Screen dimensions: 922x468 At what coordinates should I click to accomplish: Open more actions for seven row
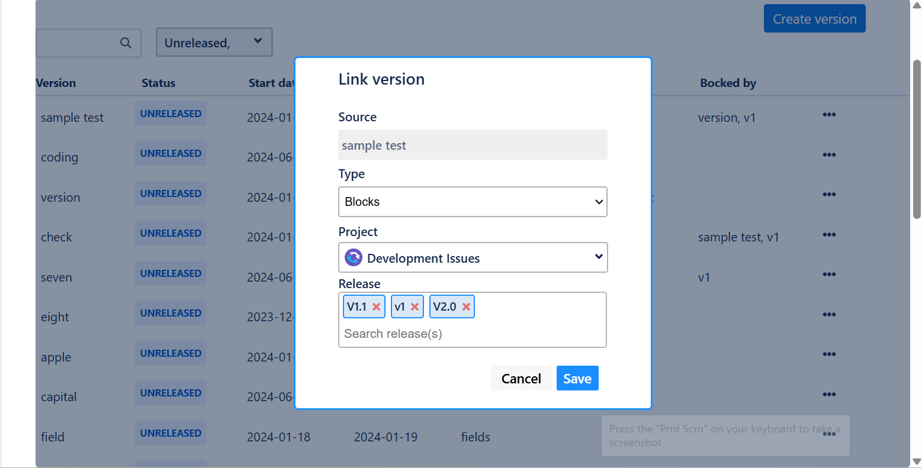pos(829,275)
